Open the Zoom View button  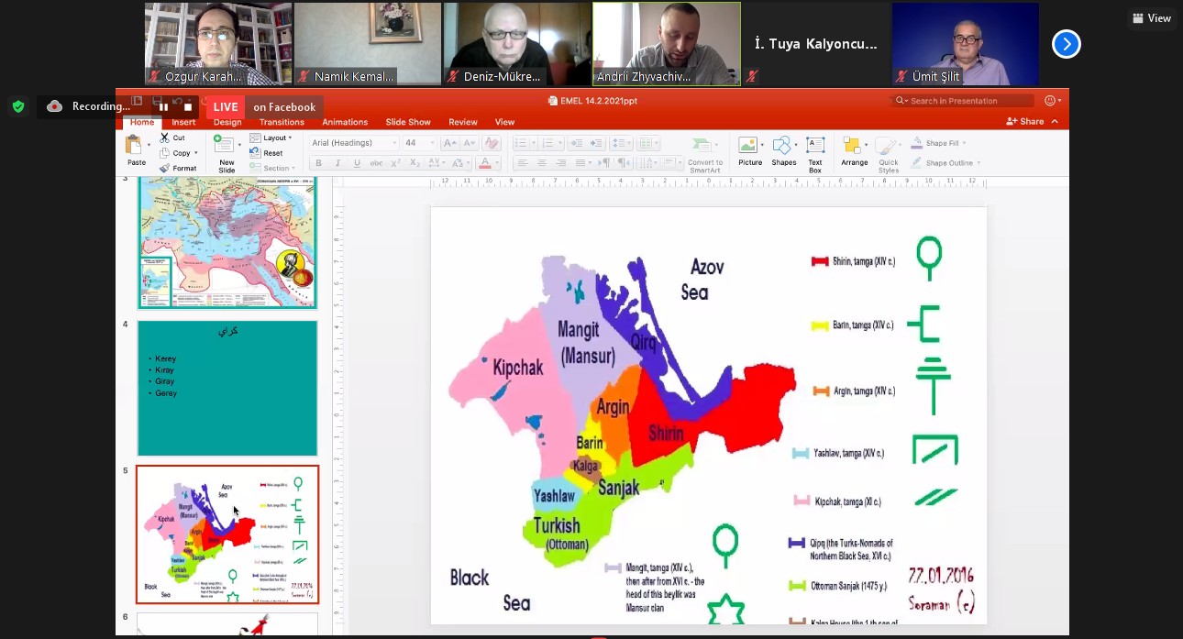click(x=1152, y=18)
